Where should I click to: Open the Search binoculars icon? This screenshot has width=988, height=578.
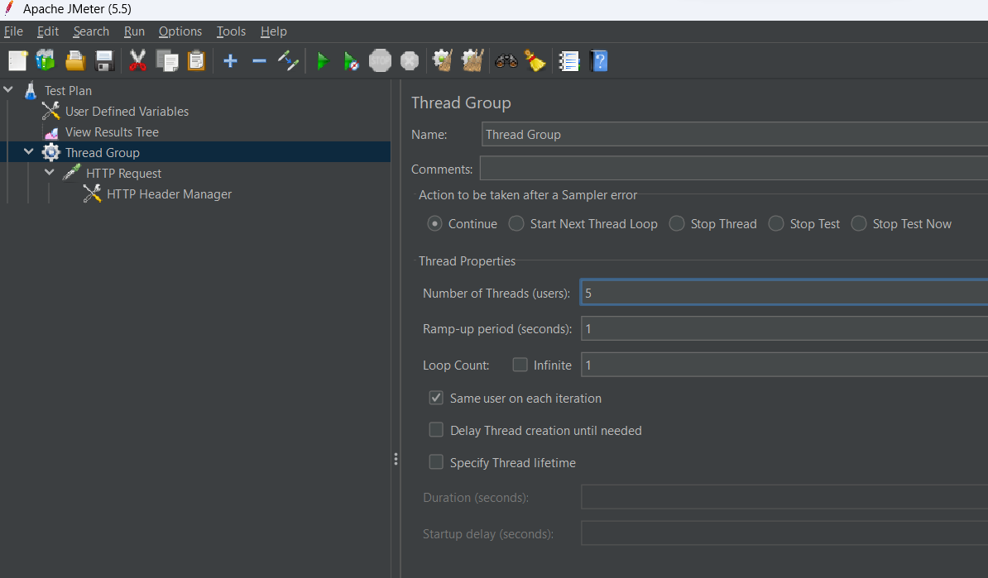coord(506,61)
